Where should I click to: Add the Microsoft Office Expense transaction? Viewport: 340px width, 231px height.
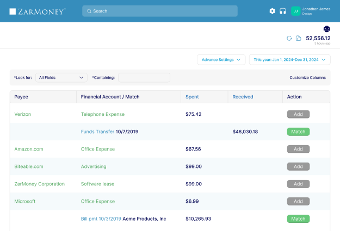[298, 201]
